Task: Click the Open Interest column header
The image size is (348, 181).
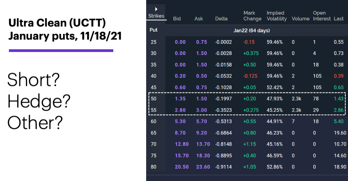Action: (322, 16)
